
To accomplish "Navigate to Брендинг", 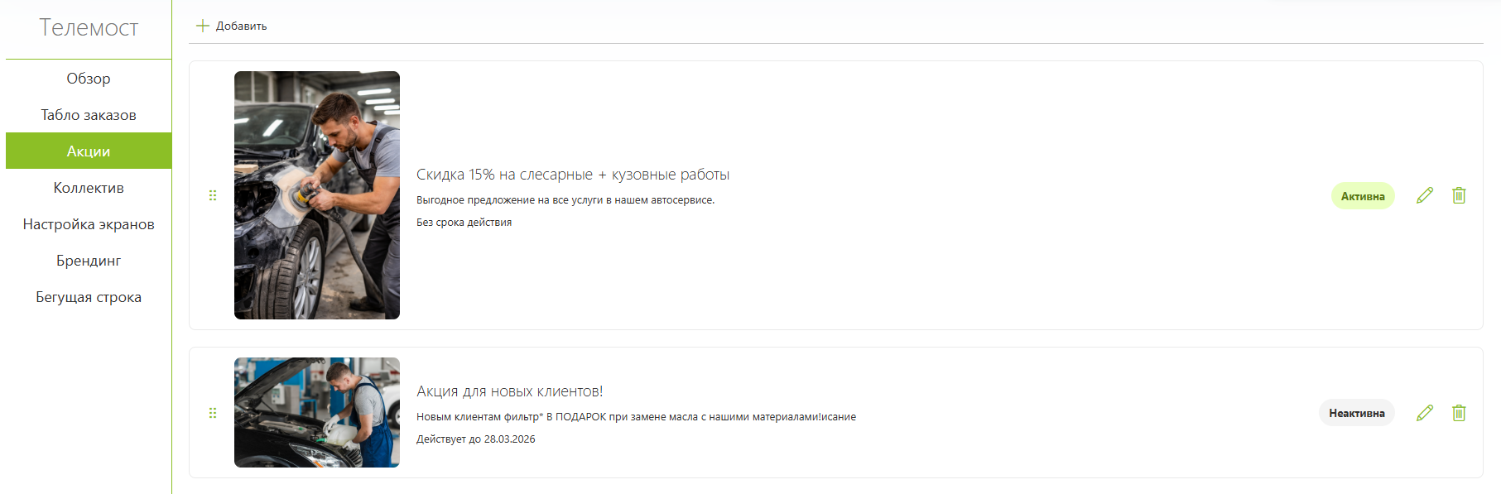I will (89, 261).
